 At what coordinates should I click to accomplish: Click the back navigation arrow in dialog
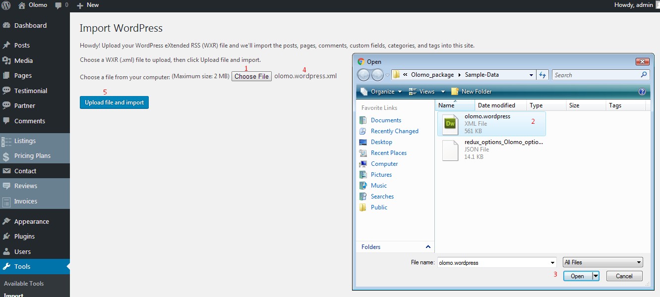point(363,75)
